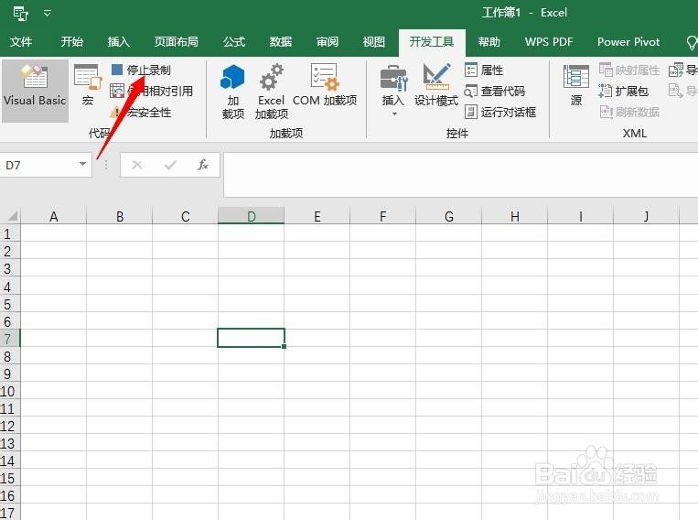Toggle 设计模式 design mode
Viewport: 698px width, 520px height.
click(x=436, y=85)
